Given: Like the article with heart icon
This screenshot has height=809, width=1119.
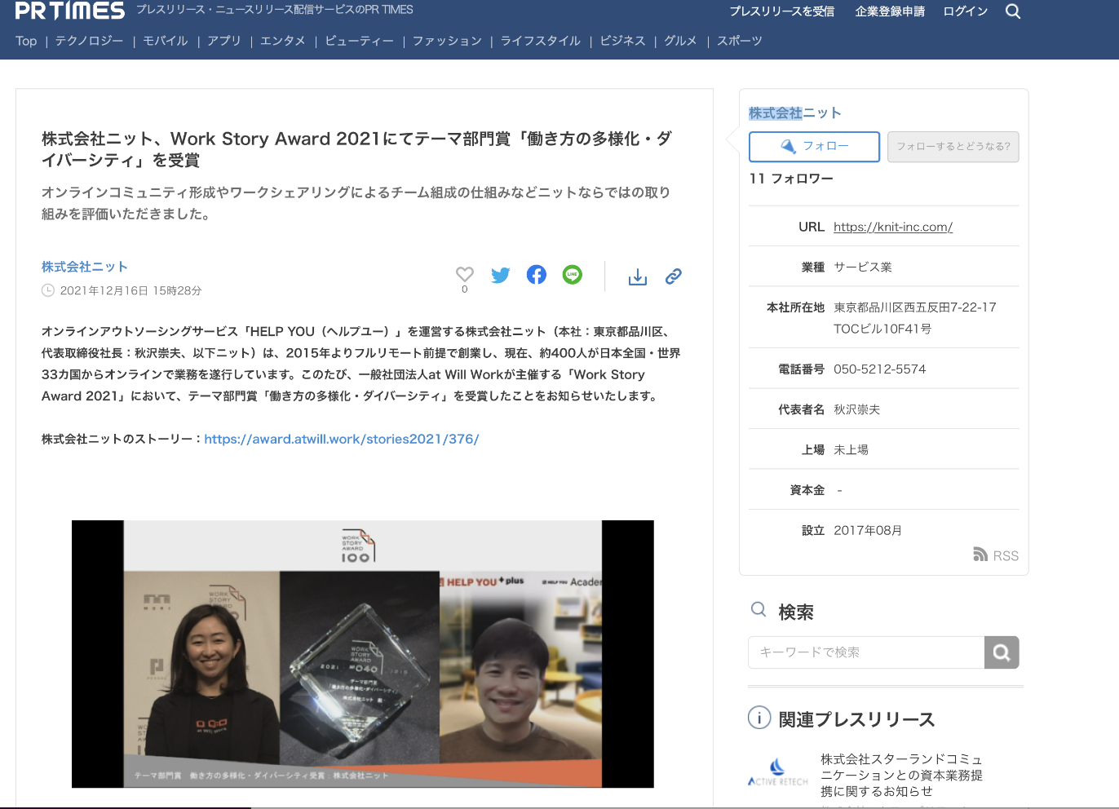Looking at the screenshot, I should tap(465, 275).
